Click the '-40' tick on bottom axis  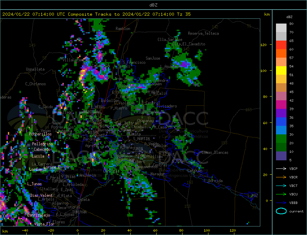coord(25,231)
